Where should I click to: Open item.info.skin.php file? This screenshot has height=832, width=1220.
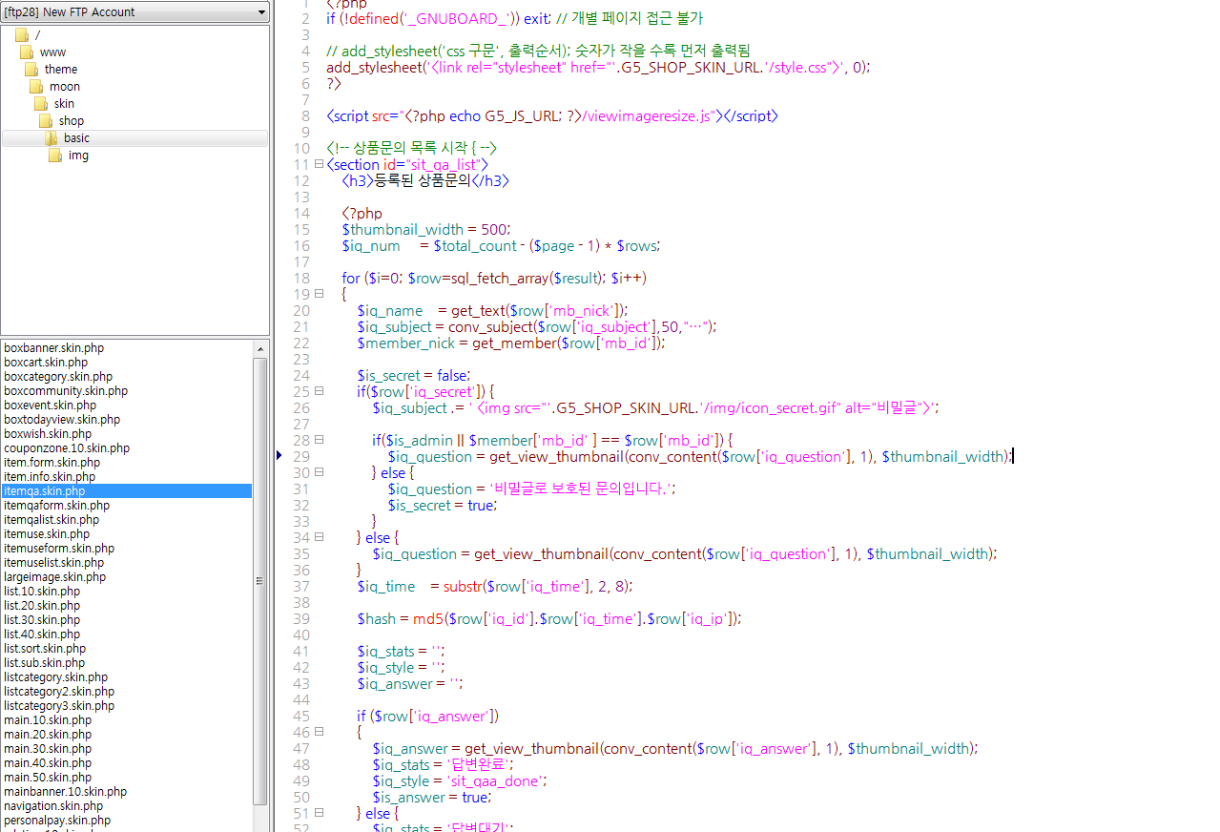(x=50, y=477)
